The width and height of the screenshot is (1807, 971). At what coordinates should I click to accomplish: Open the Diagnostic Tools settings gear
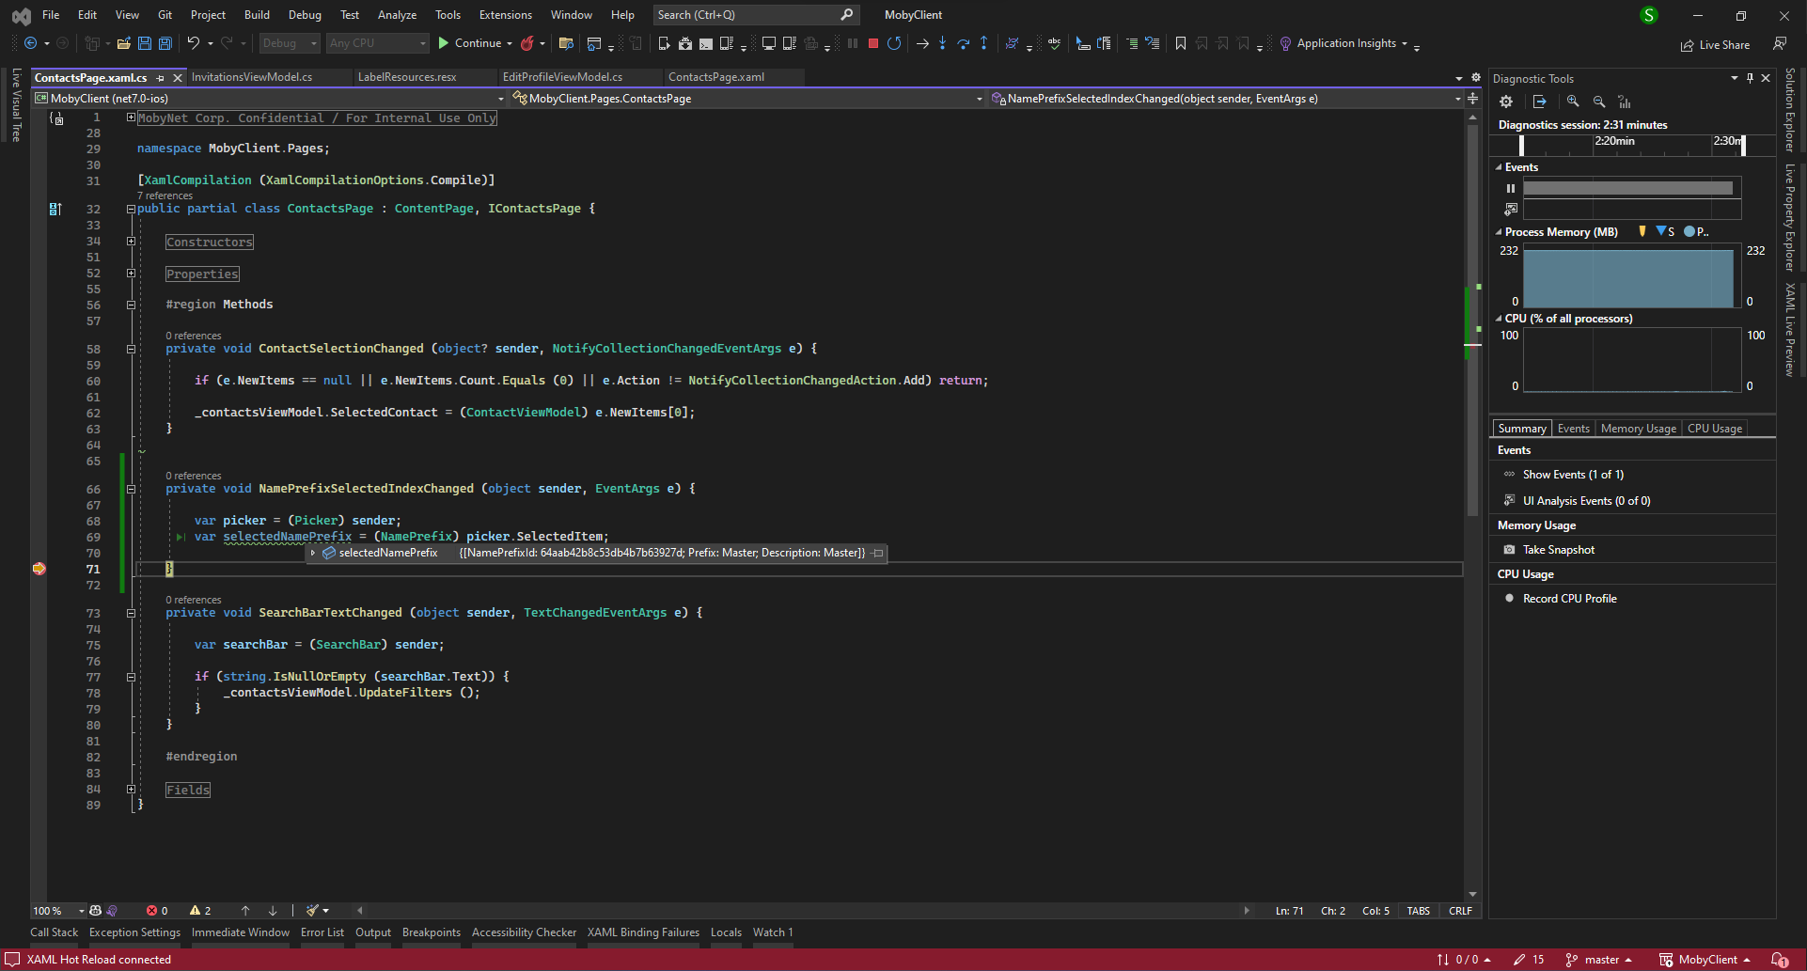point(1506,101)
